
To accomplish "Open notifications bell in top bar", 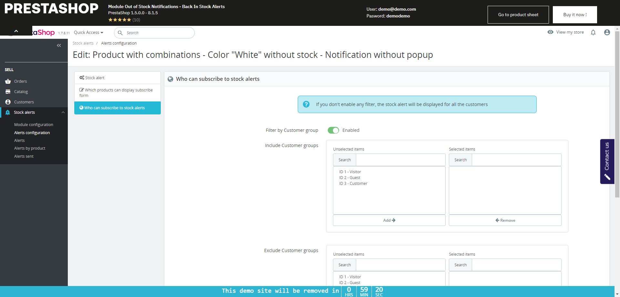I will (x=593, y=32).
